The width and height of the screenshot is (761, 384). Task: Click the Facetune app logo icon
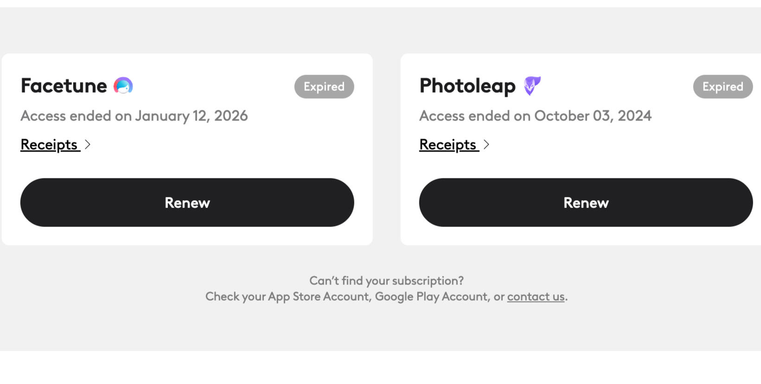[x=123, y=86]
